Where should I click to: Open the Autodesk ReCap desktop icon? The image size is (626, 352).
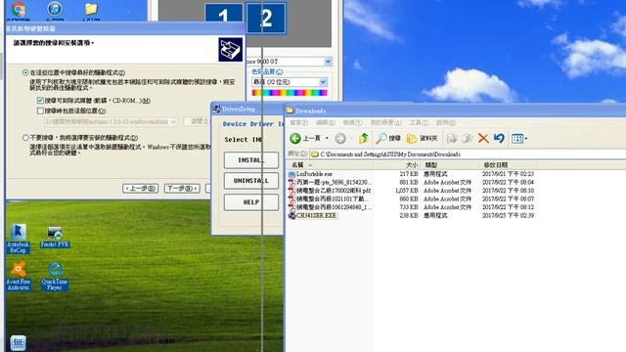click(x=18, y=239)
